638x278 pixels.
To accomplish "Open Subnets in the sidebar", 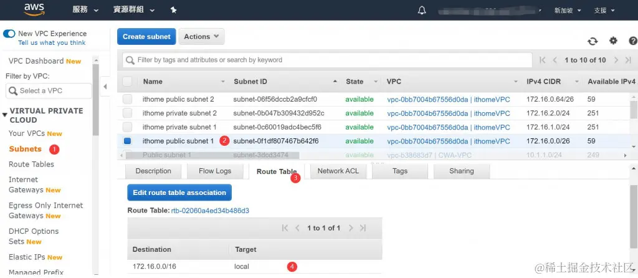I will pos(25,149).
